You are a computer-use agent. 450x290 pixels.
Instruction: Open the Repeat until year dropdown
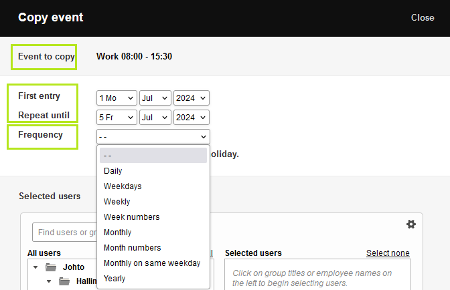tap(192, 118)
